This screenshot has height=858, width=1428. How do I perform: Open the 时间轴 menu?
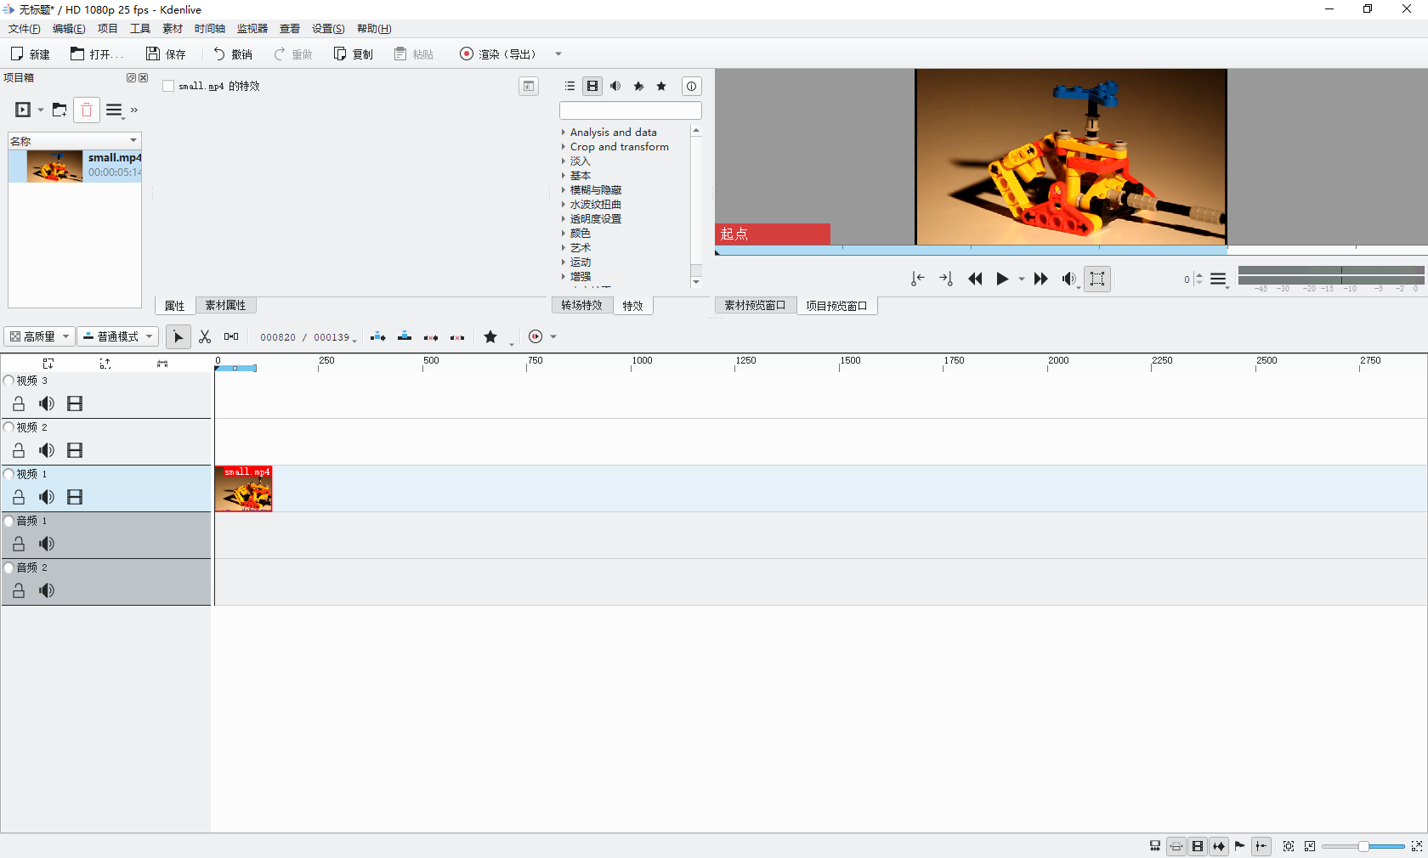click(x=210, y=29)
